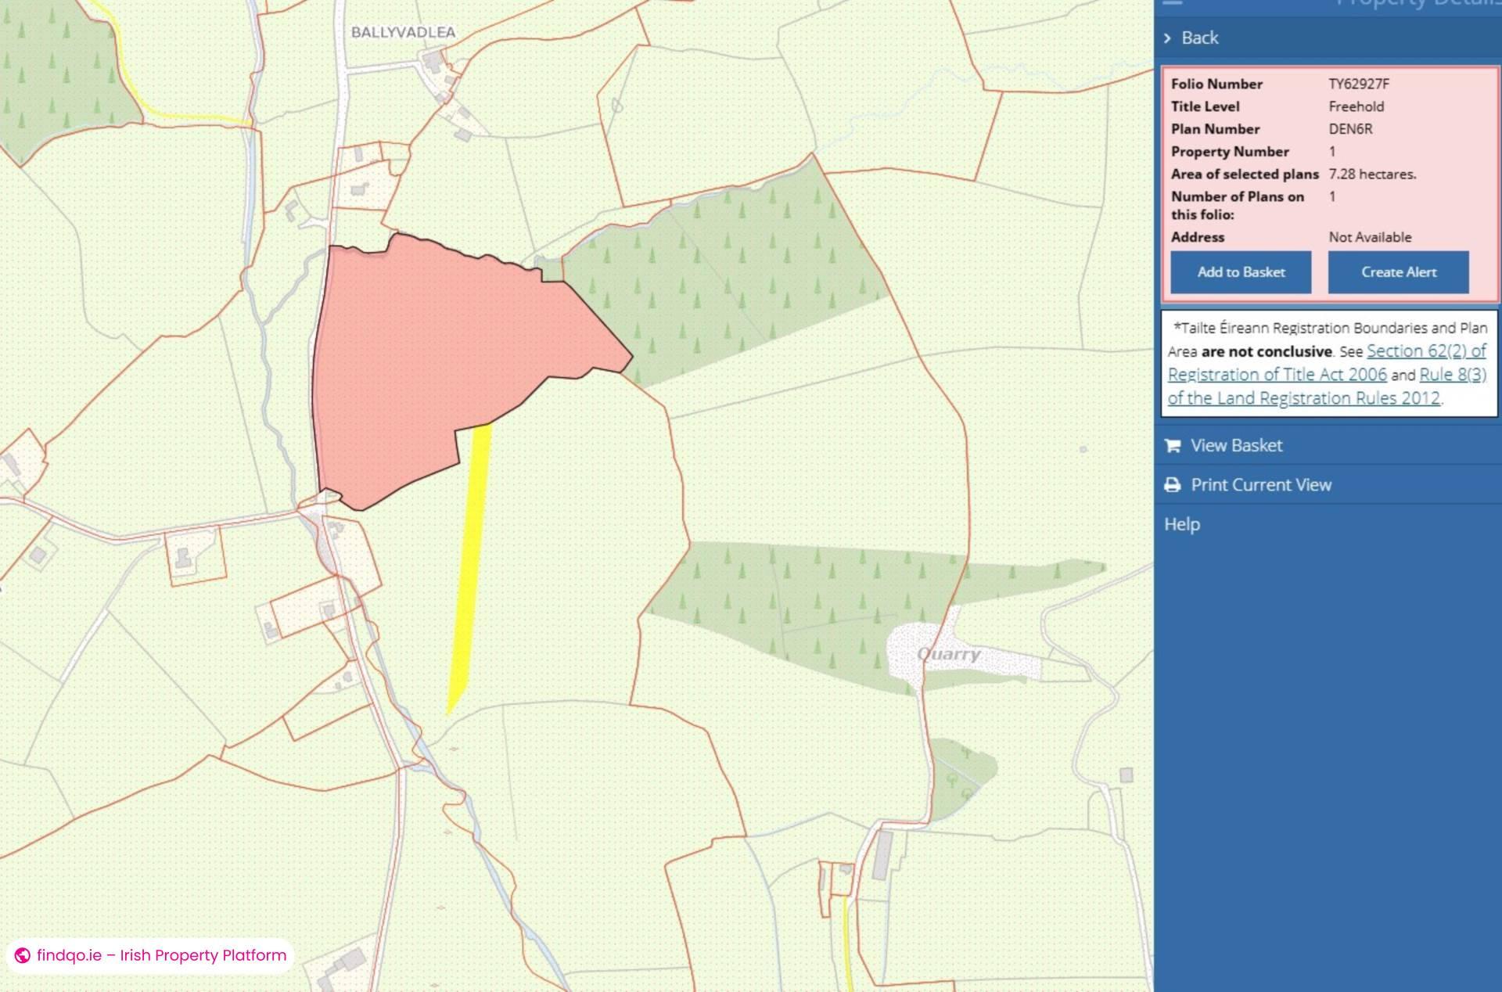This screenshot has width=1502, height=992.
Task: Select the Add to Basket button
Action: (1241, 272)
